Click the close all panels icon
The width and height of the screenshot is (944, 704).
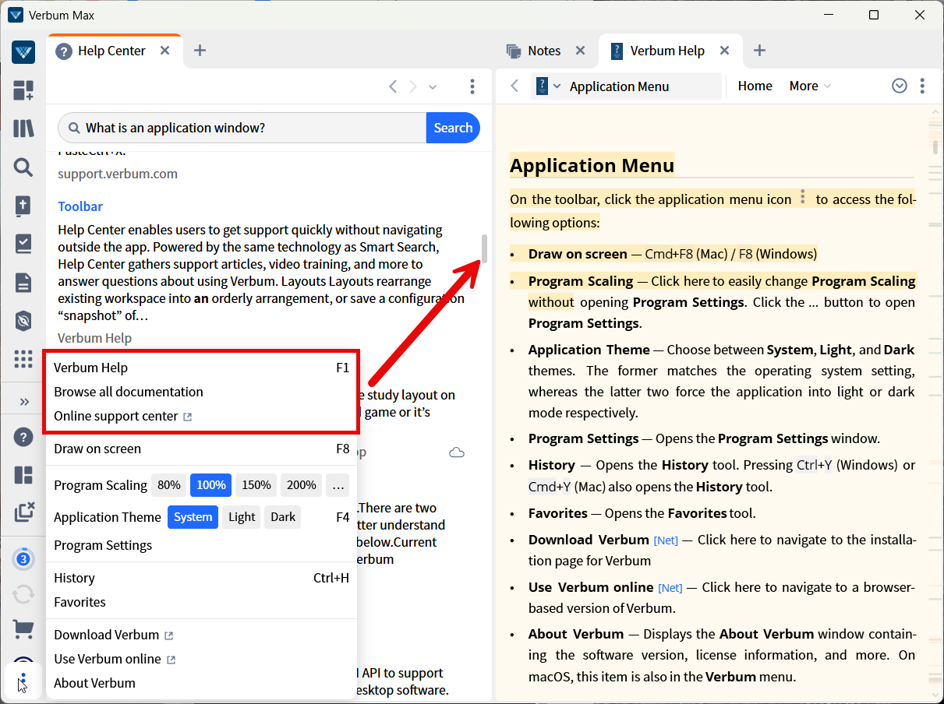[x=24, y=512]
